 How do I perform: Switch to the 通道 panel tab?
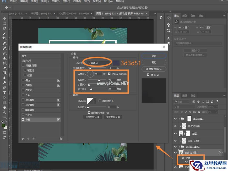[185, 96]
